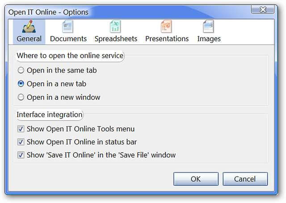The height and width of the screenshot is (203, 286).
Task: Disable 'Save IT Online' in Save File window
Action: point(21,155)
